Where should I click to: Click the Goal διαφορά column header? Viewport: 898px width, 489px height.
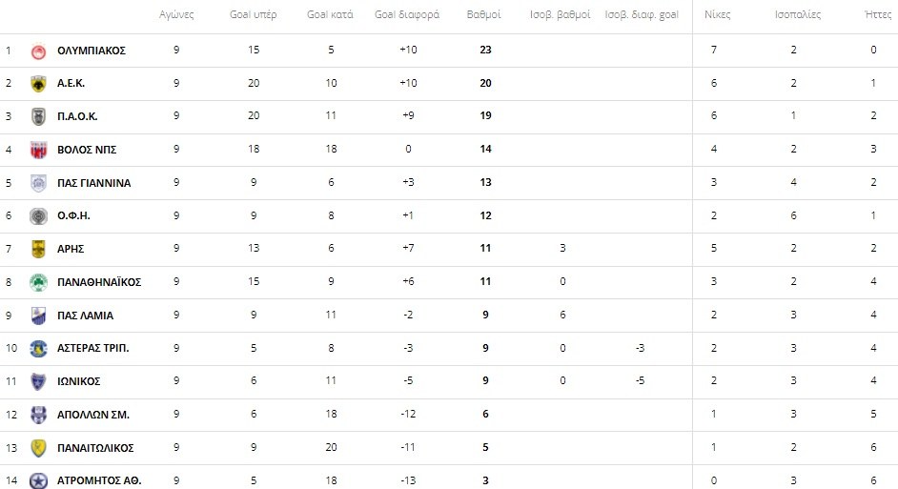[x=407, y=15]
